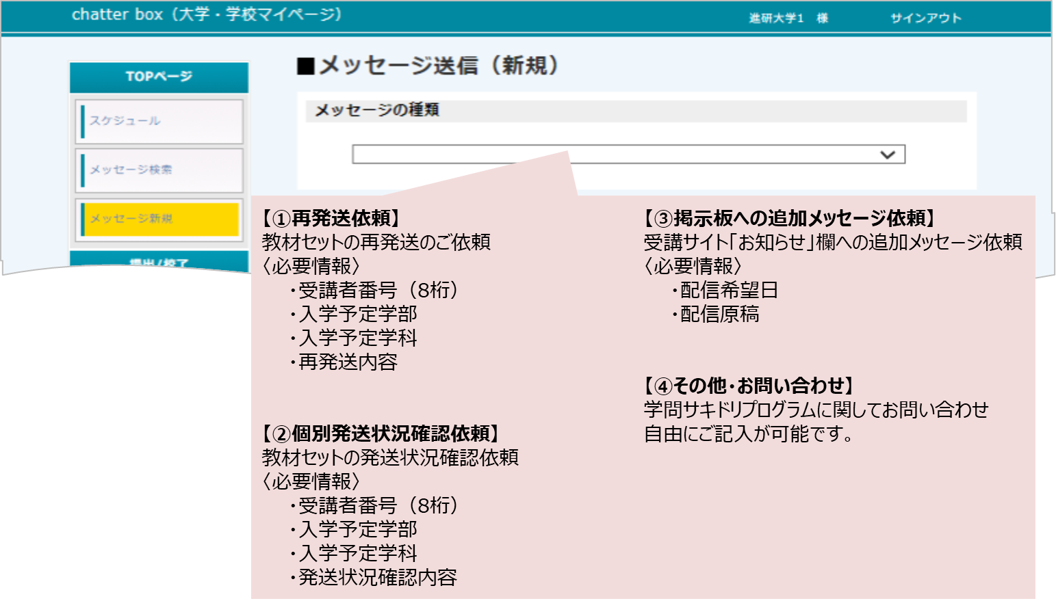Click the ②個別発送状況確認依頼 heading
The height and width of the screenshot is (601, 1056).
[x=381, y=433]
